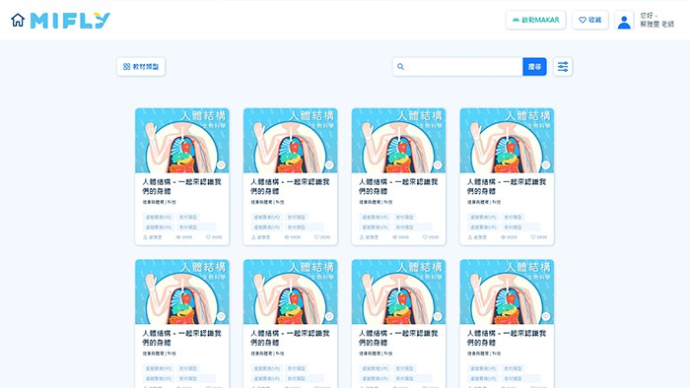Click title text of fourth bottom-row card
This screenshot has height=388, width=690.
pos(507,338)
